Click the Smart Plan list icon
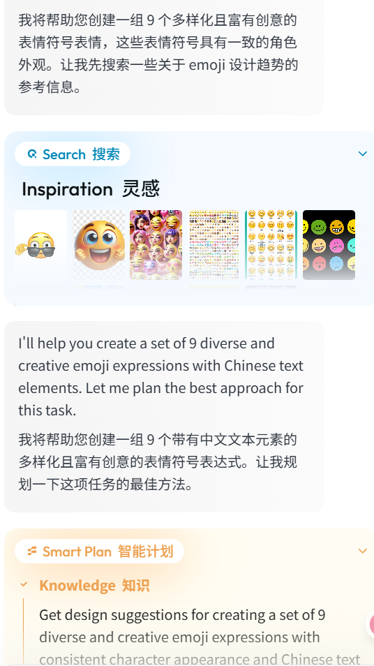 point(32,552)
